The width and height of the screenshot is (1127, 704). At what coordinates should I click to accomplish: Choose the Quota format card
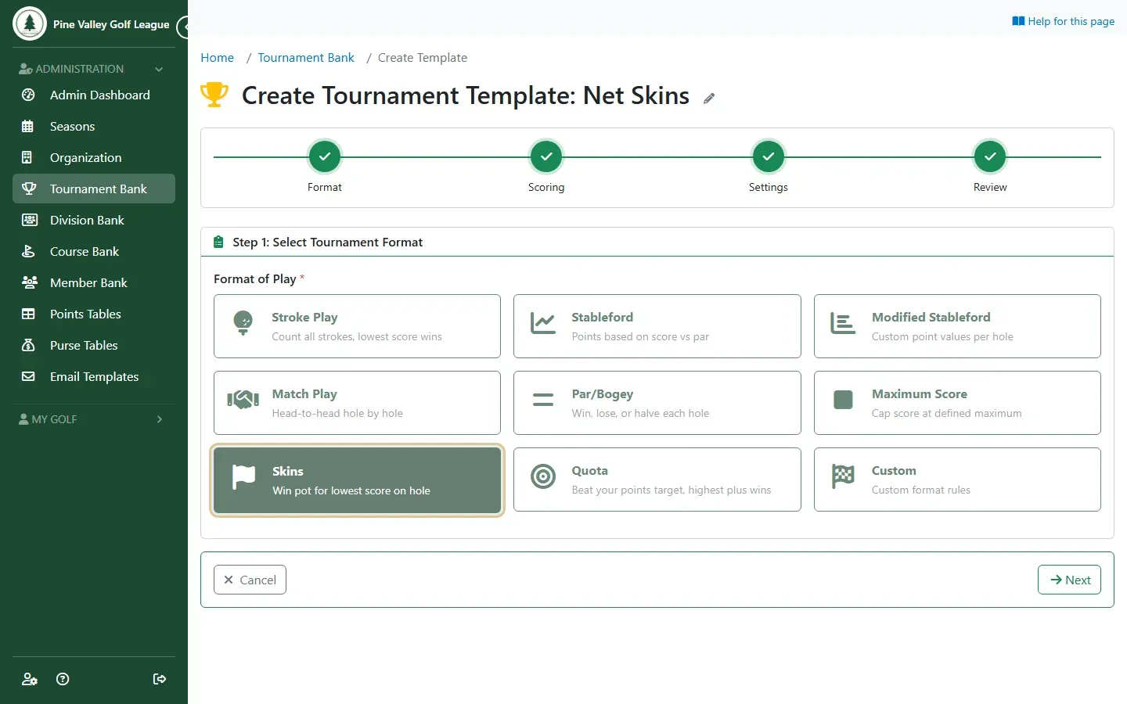(657, 480)
